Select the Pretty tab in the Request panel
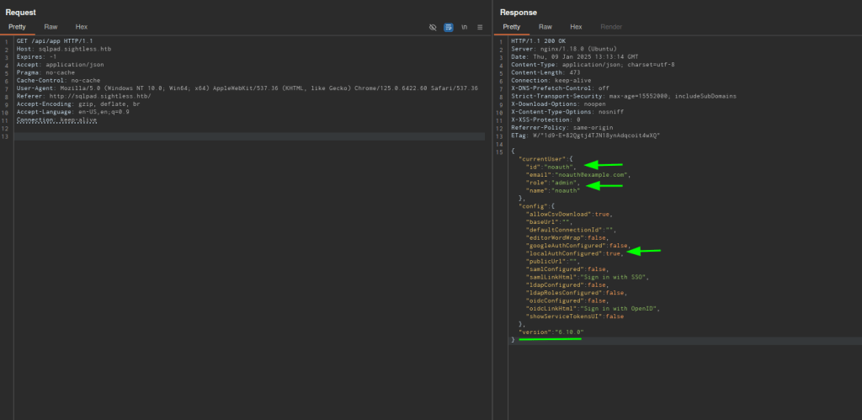The image size is (862, 420). tap(17, 27)
